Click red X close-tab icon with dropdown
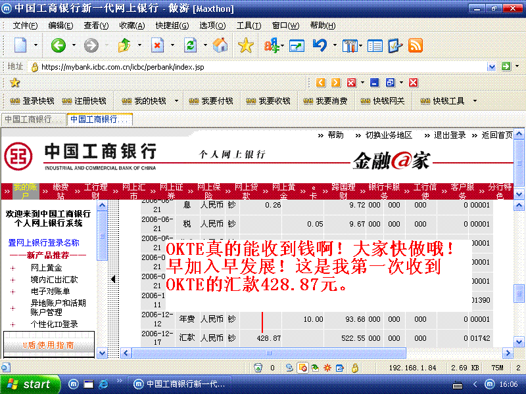Screen dimensions: 526x394 351,83
